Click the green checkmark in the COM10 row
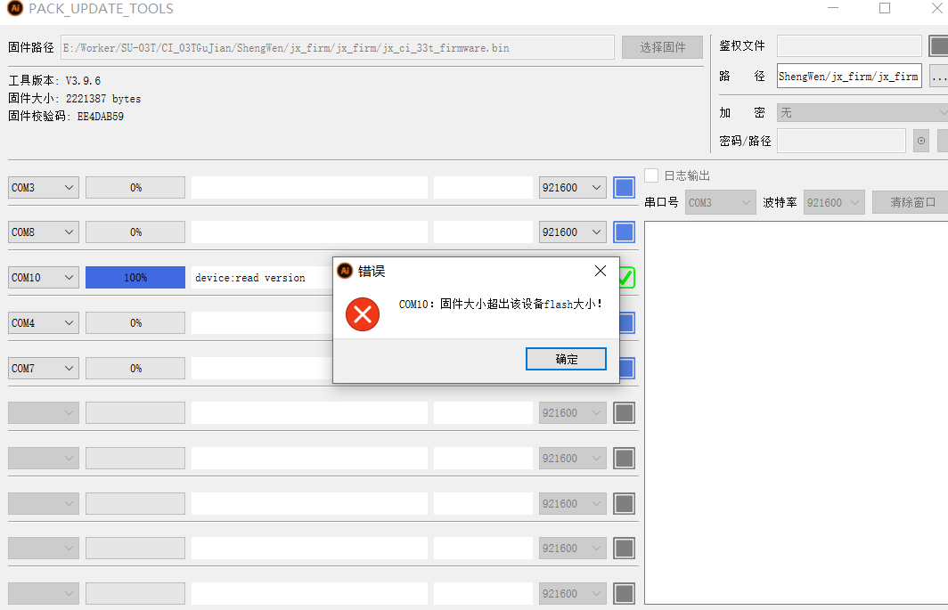The height and width of the screenshot is (610, 948). (627, 278)
